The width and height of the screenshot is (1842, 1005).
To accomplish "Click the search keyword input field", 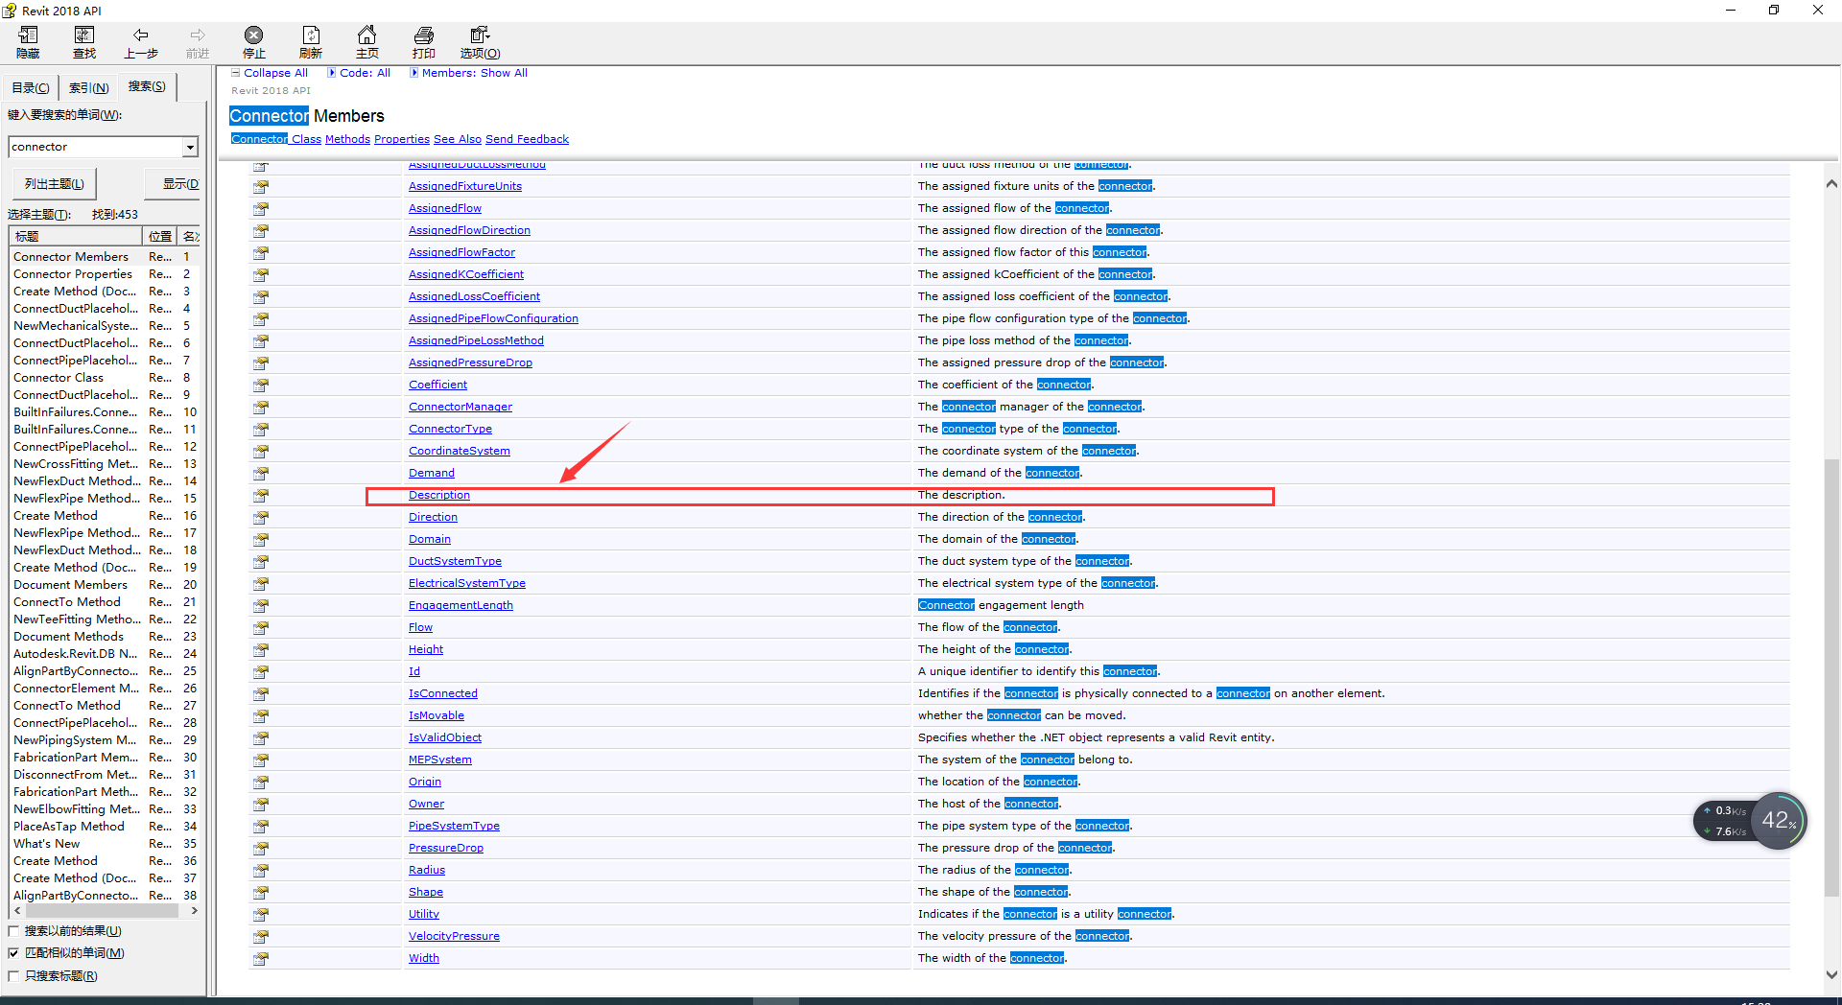I will 96,147.
